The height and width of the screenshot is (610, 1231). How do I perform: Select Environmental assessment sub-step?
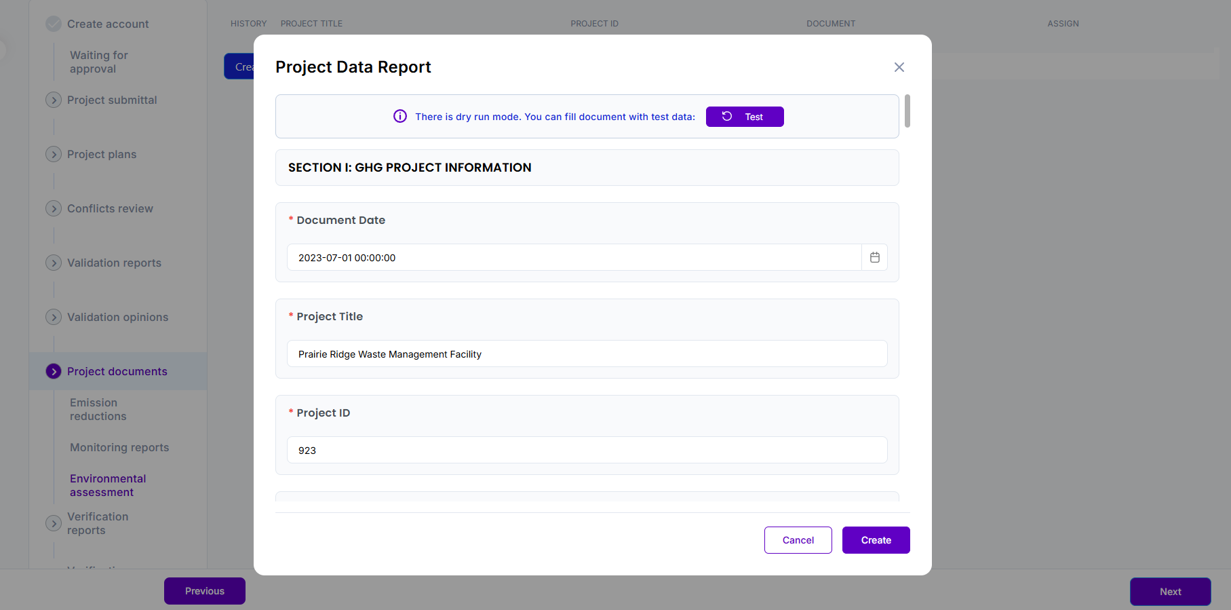point(108,485)
